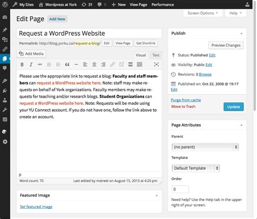
Task: Toggle the toolbar kitchen sink icon
Action: click(x=139, y=65)
